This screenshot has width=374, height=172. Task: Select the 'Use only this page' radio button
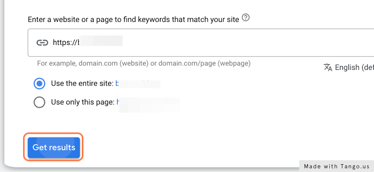pos(39,102)
